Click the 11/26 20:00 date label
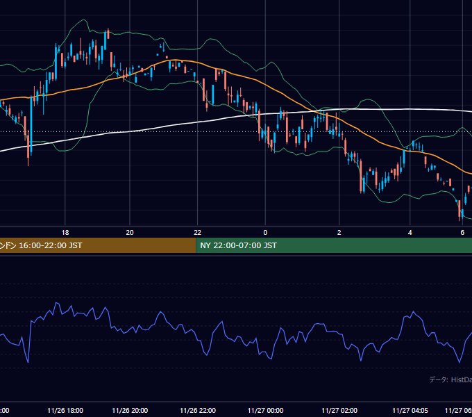 (130, 410)
